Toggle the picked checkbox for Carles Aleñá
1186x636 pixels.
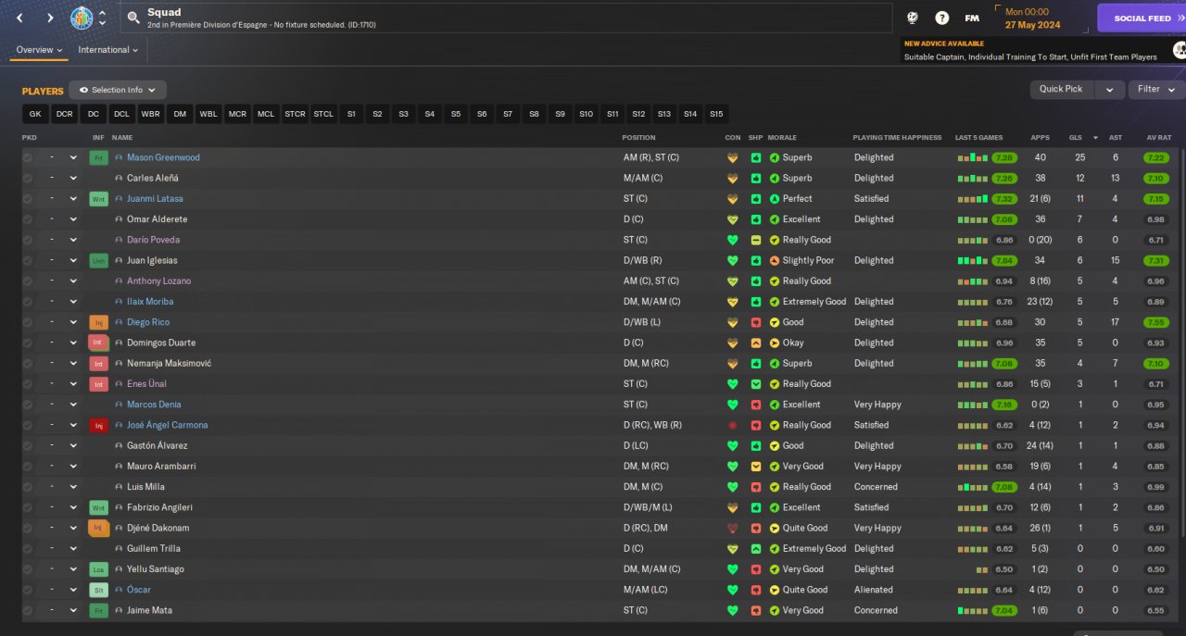click(x=28, y=178)
